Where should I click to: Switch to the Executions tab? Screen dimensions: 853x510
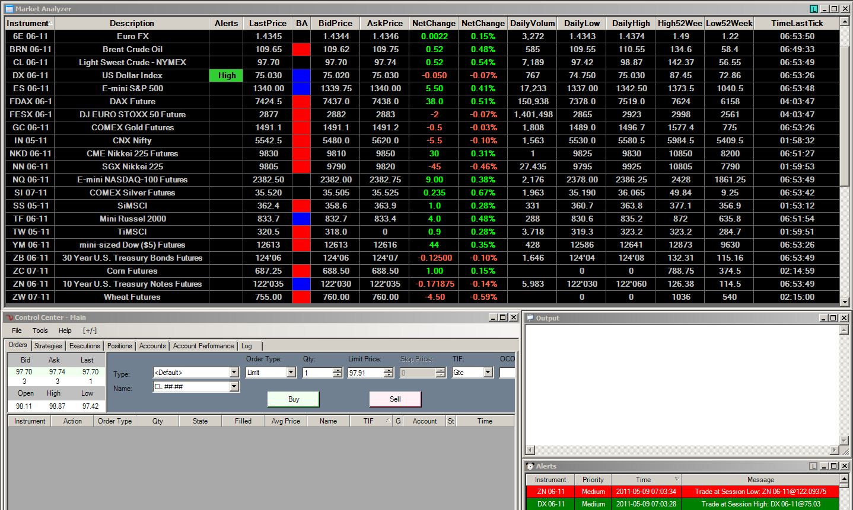click(x=85, y=346)
